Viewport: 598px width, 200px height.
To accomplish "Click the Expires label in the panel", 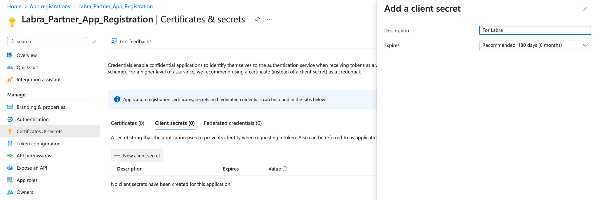I will tap(392, 45).
